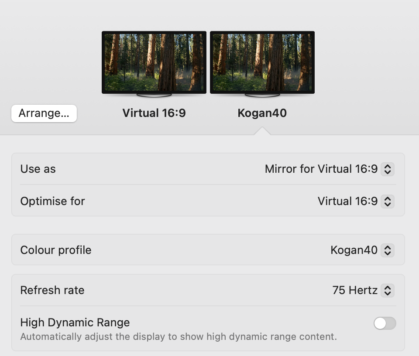Click the "High Dynamic Range" heading text

75,323
